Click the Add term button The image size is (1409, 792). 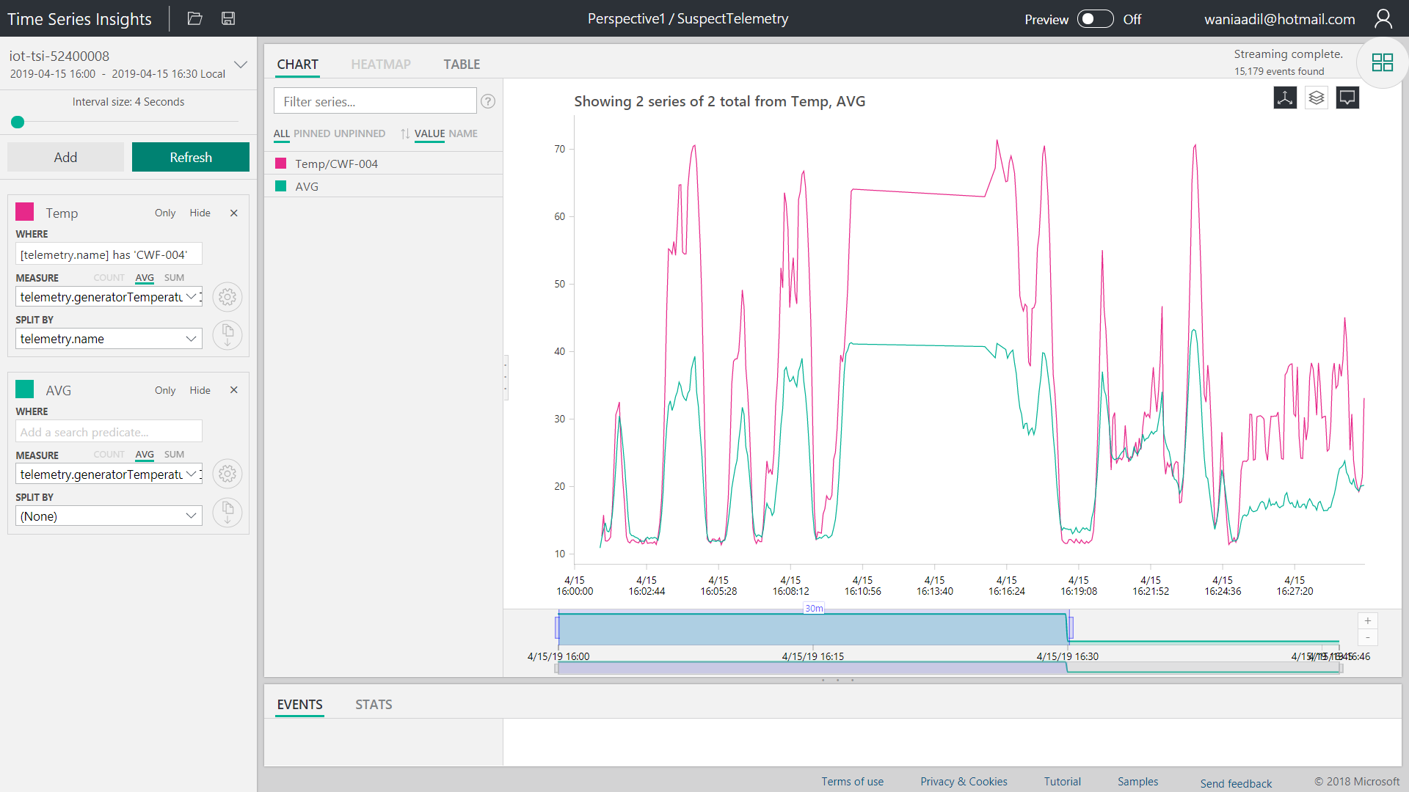(x=65, y=157)
